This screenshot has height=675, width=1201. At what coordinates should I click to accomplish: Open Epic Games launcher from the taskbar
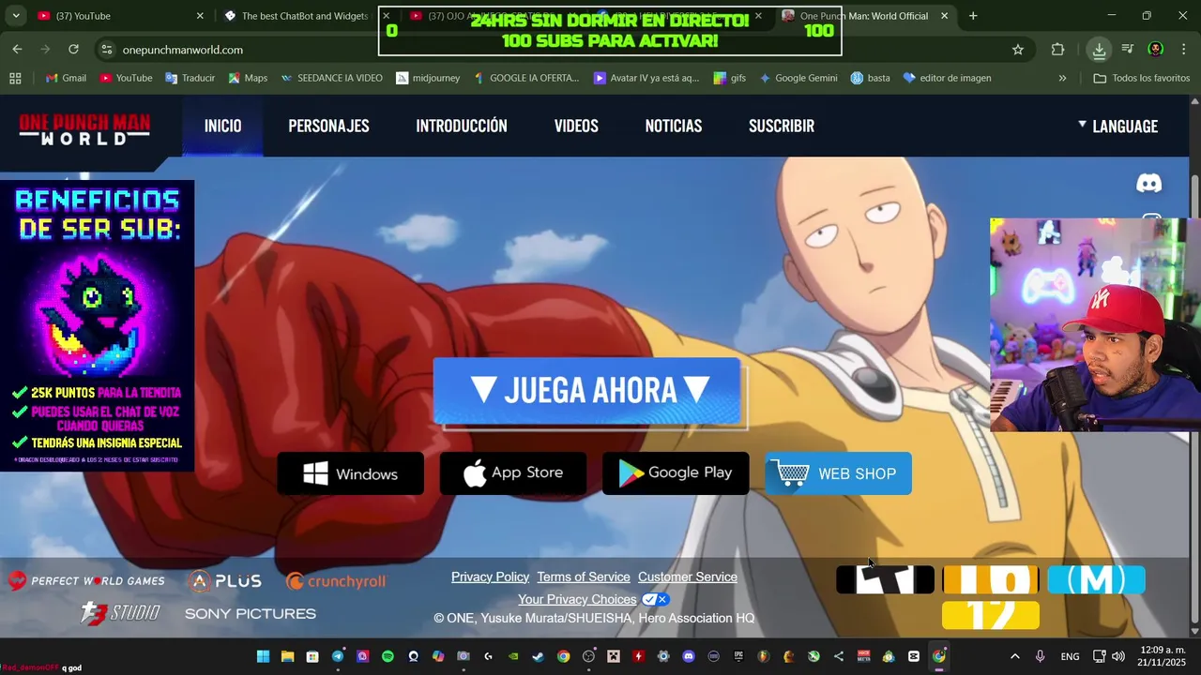click(738, 656)
